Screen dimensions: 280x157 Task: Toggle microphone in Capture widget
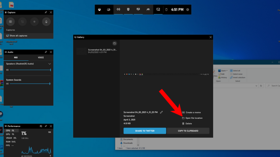[46, 22]
